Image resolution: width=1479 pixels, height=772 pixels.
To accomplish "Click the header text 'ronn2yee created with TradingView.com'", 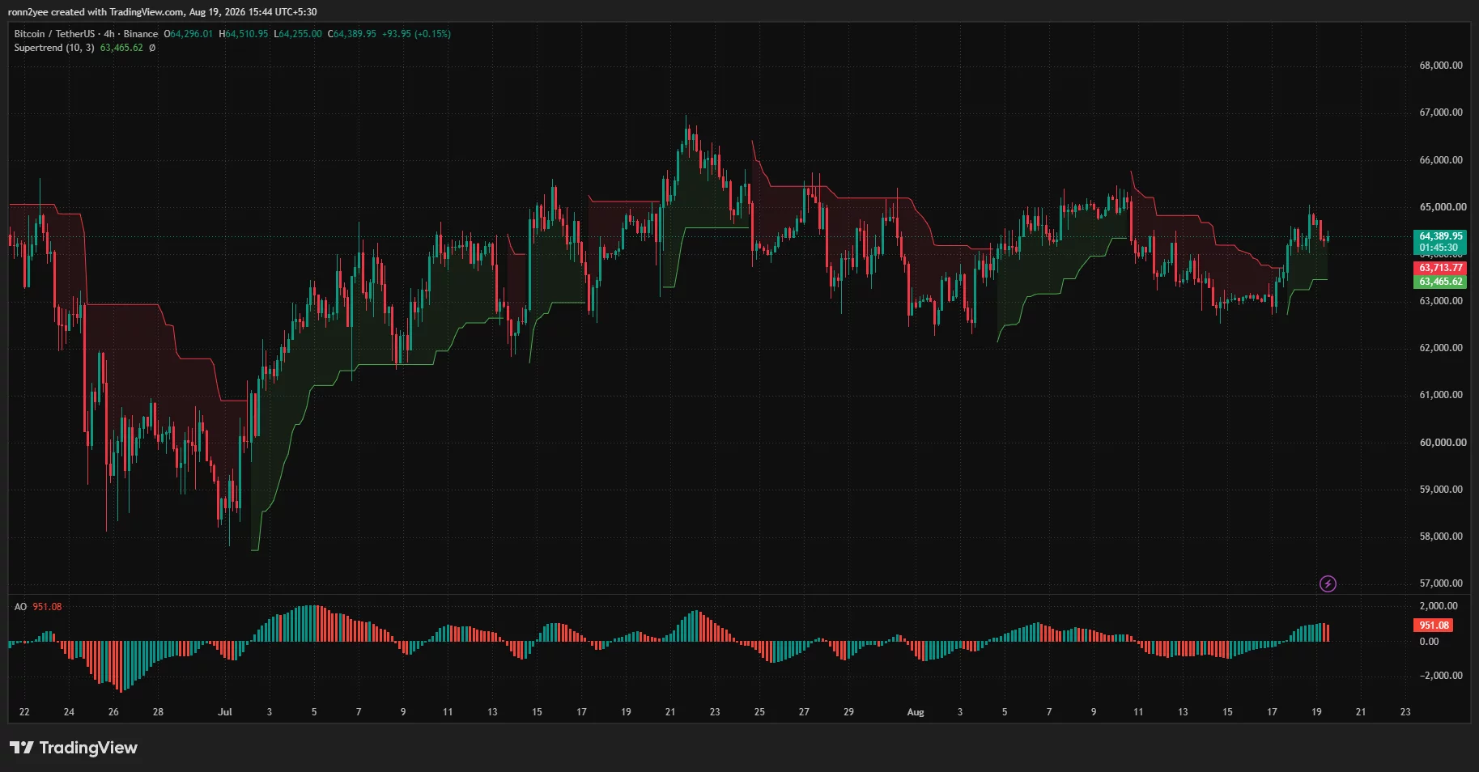I will tap(96, 12).
